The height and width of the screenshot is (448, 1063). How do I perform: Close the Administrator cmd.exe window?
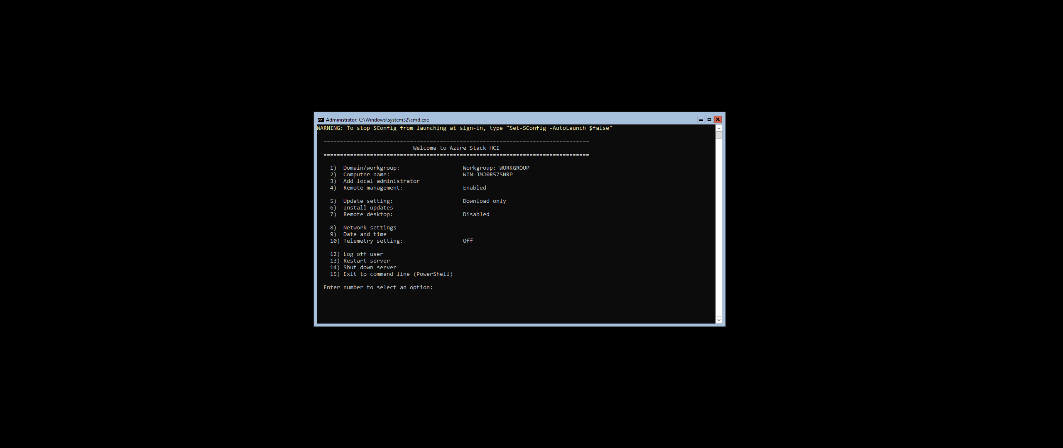[718, 119]
